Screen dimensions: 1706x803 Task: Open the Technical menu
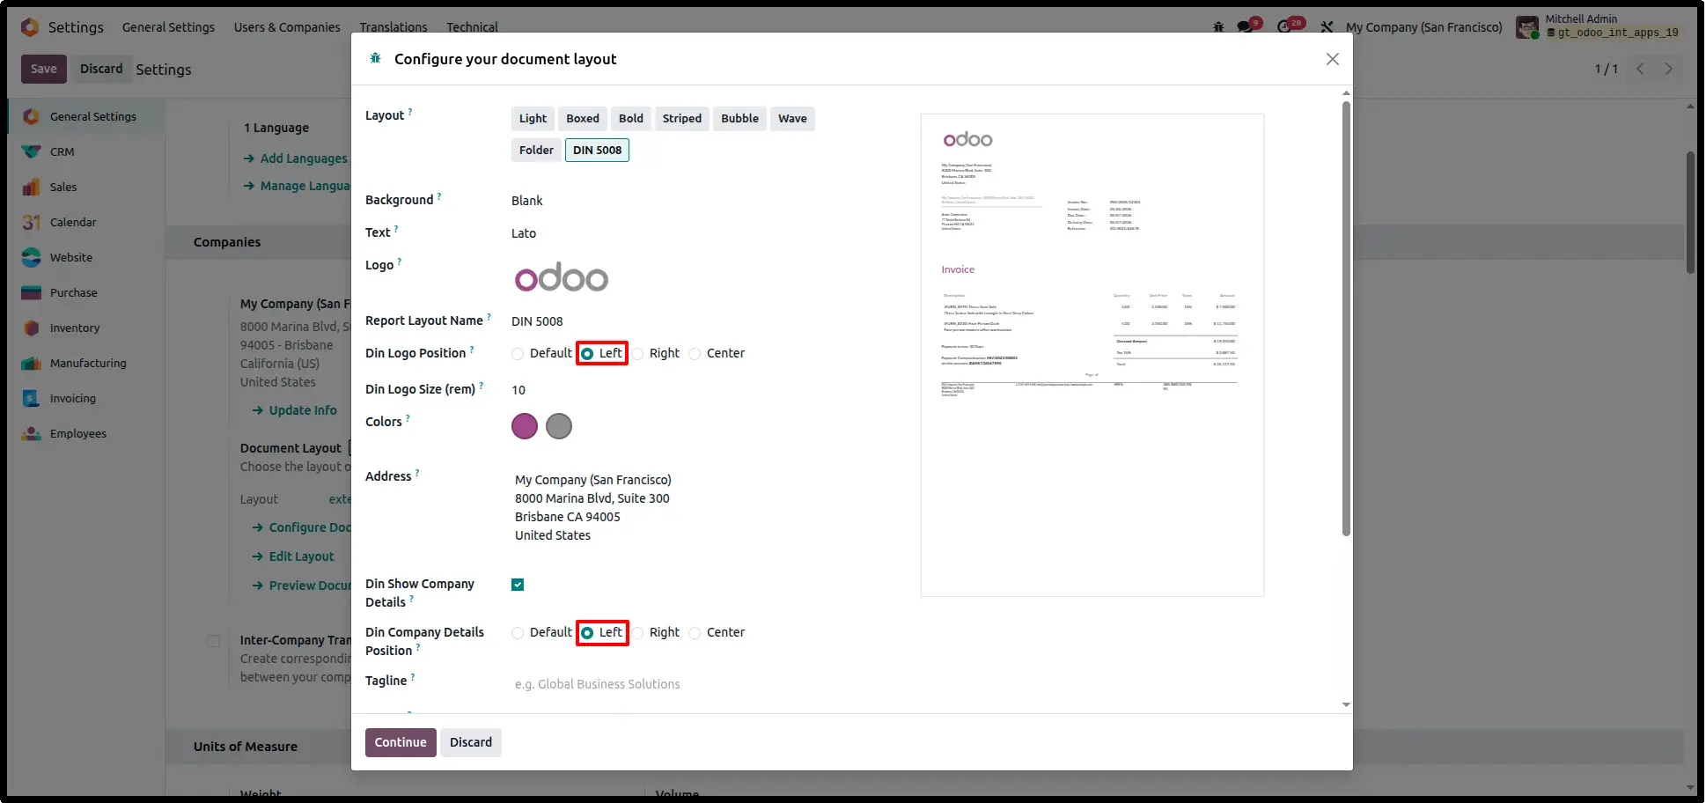point(472,27)
